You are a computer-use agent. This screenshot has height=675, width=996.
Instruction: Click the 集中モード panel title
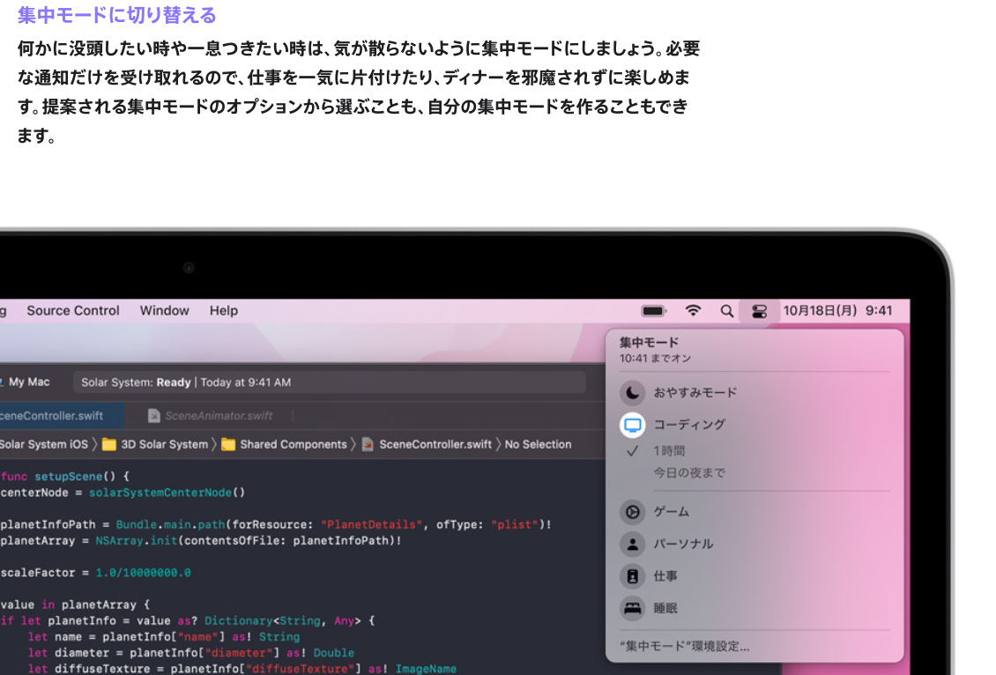(x=650, y=343)
